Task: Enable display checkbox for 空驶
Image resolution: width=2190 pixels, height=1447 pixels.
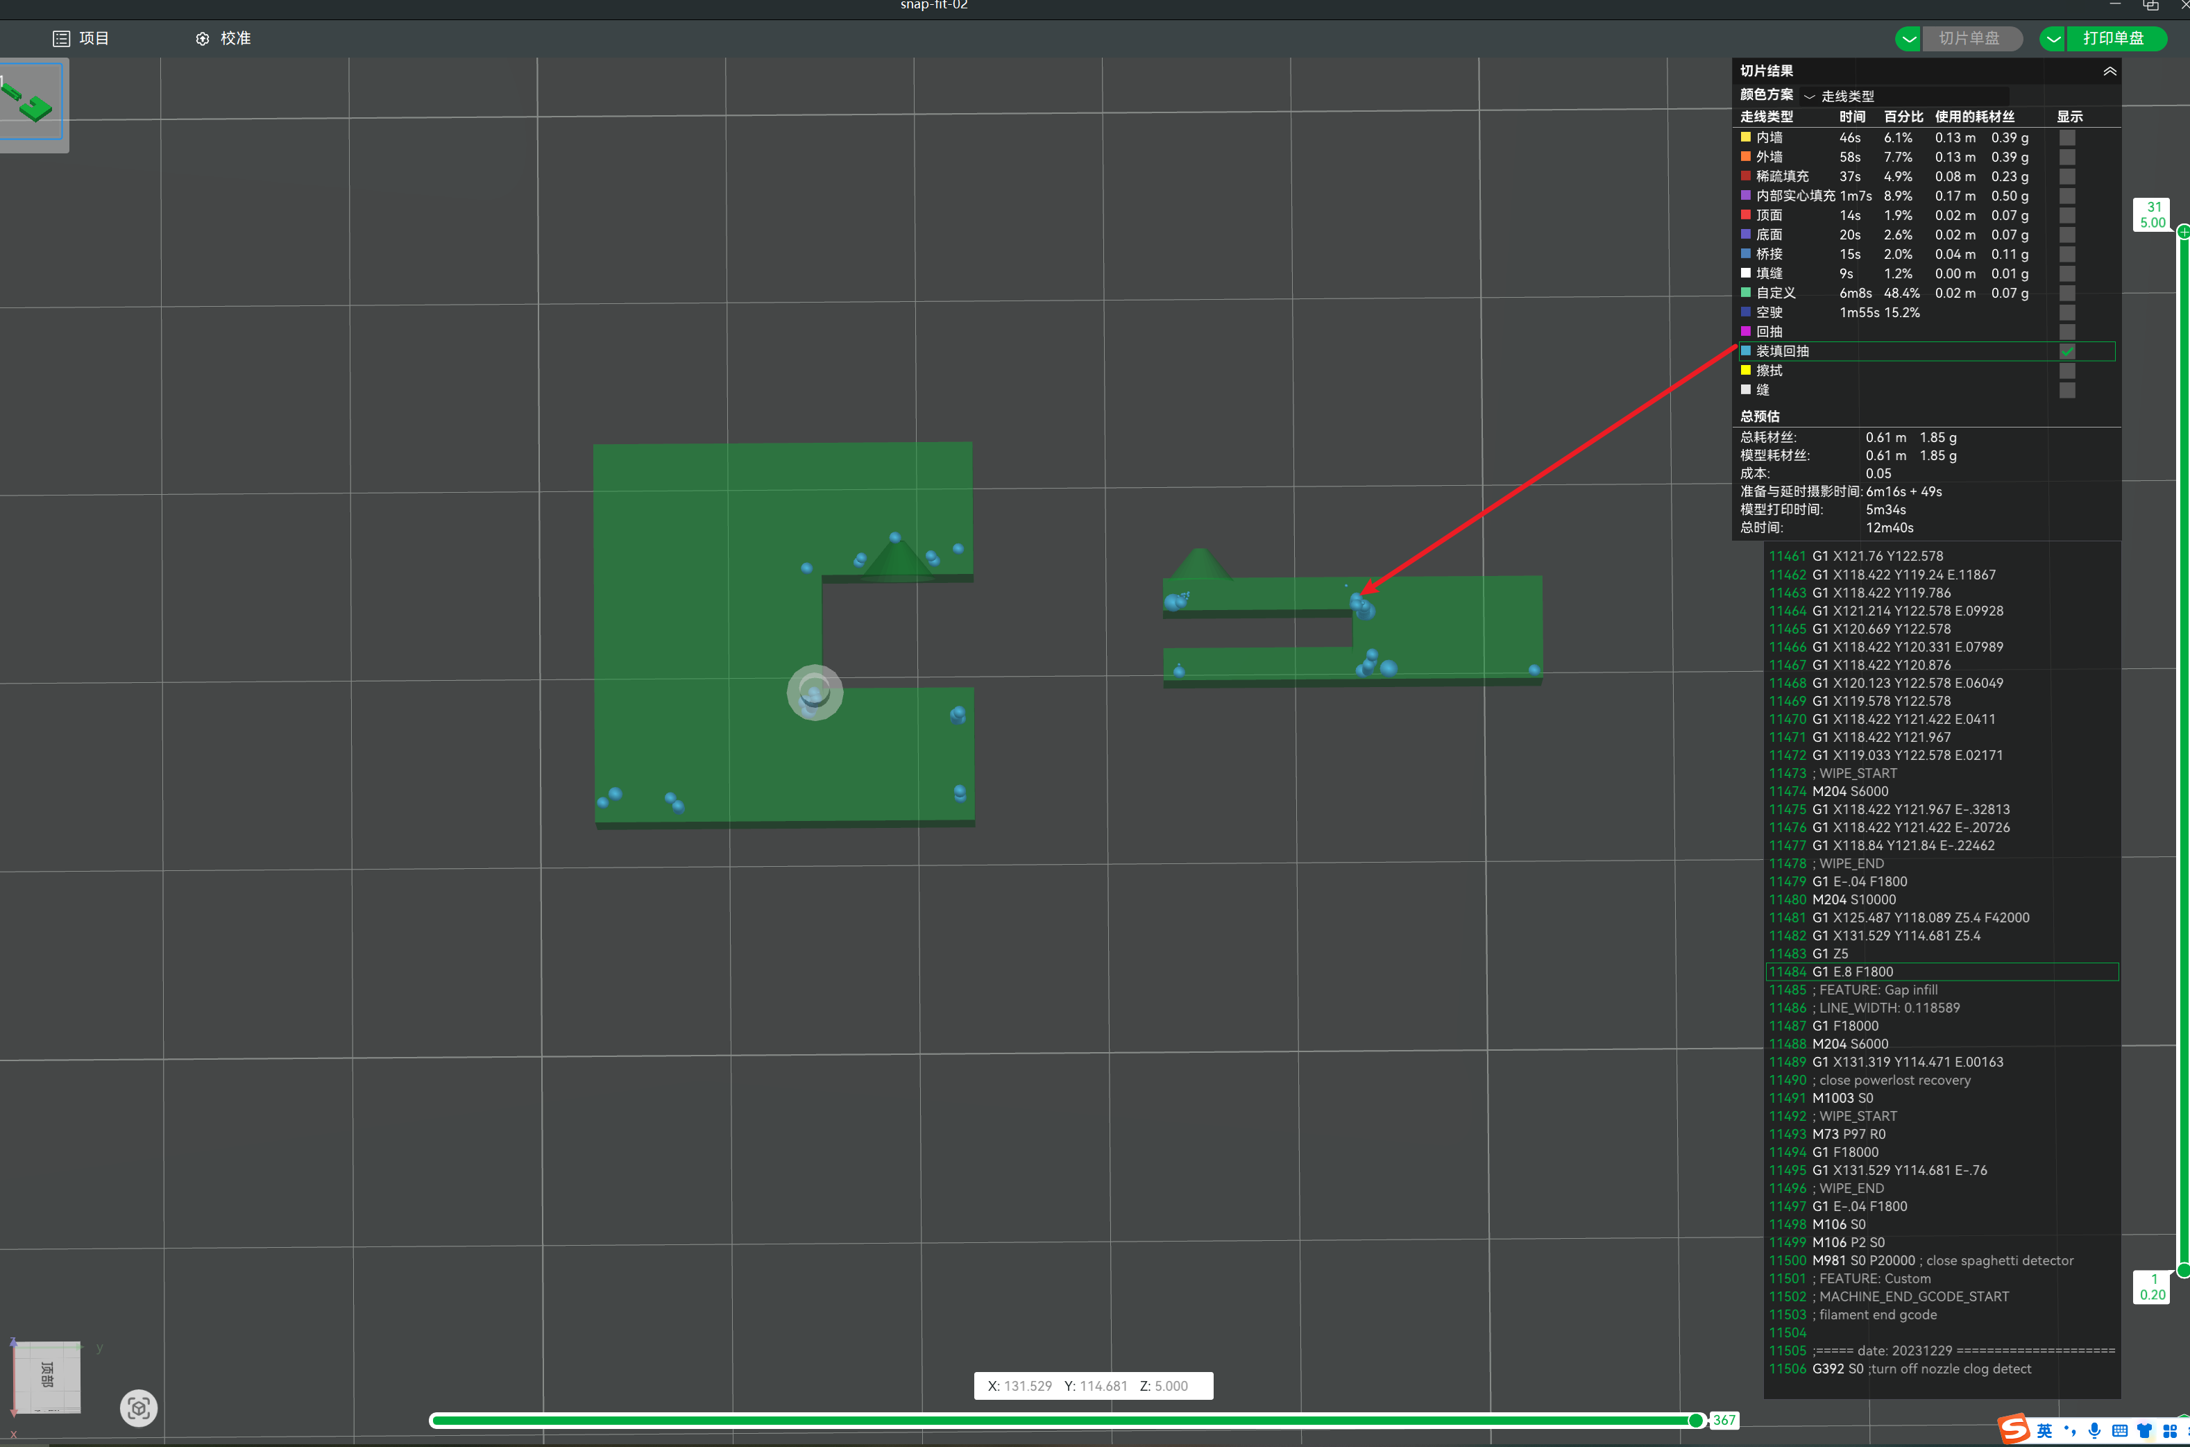Action: click(x=2067, y=313)
